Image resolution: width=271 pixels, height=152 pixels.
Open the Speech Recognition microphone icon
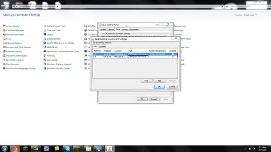tap(4, 60)
